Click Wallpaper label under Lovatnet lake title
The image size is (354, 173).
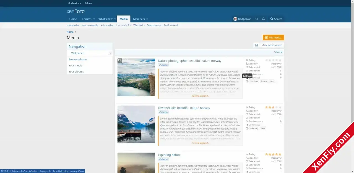(163, 112)
